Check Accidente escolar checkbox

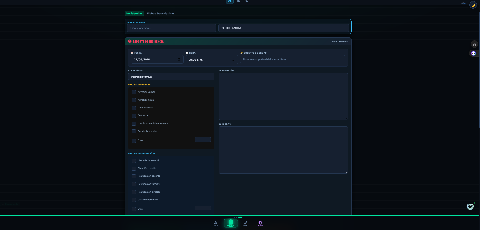(x=134, y=131)
